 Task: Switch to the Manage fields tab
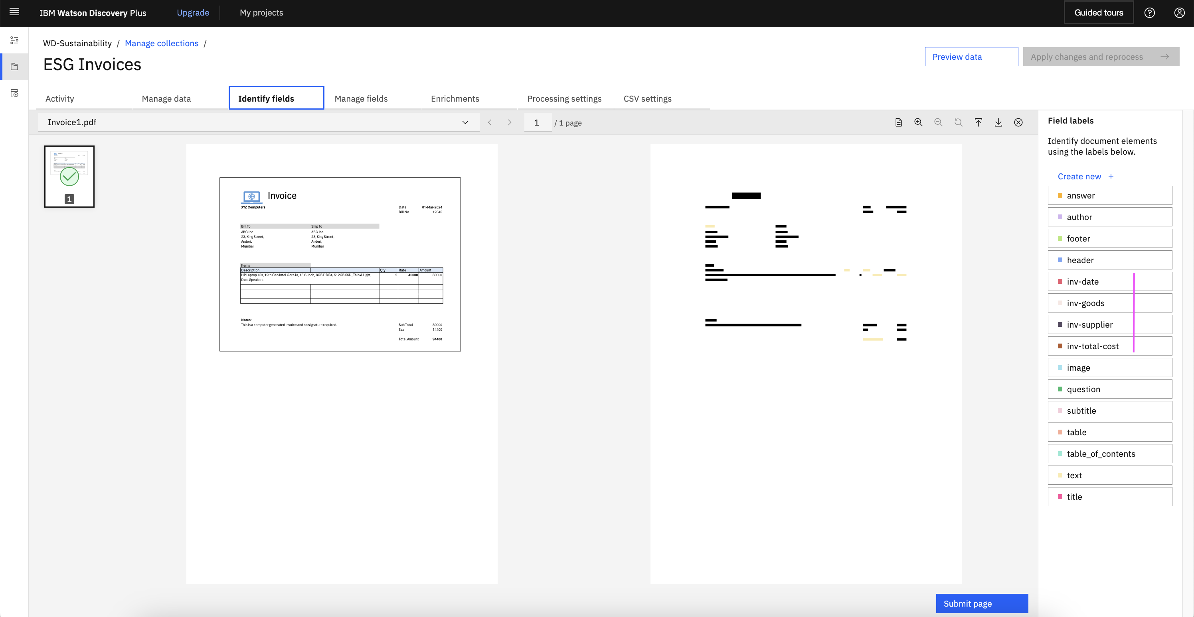pyautogui.click(x=361, y=98)
